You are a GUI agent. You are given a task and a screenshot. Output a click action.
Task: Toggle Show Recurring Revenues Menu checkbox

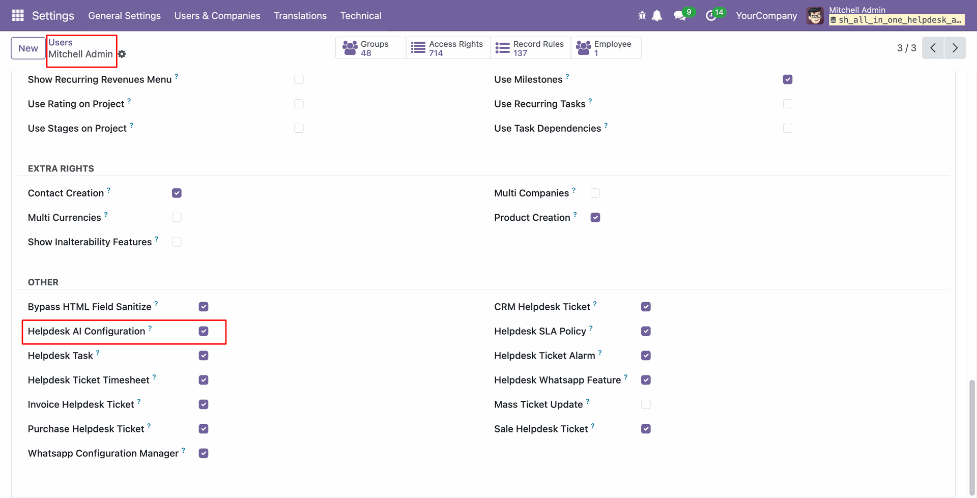tap(299, 79)
